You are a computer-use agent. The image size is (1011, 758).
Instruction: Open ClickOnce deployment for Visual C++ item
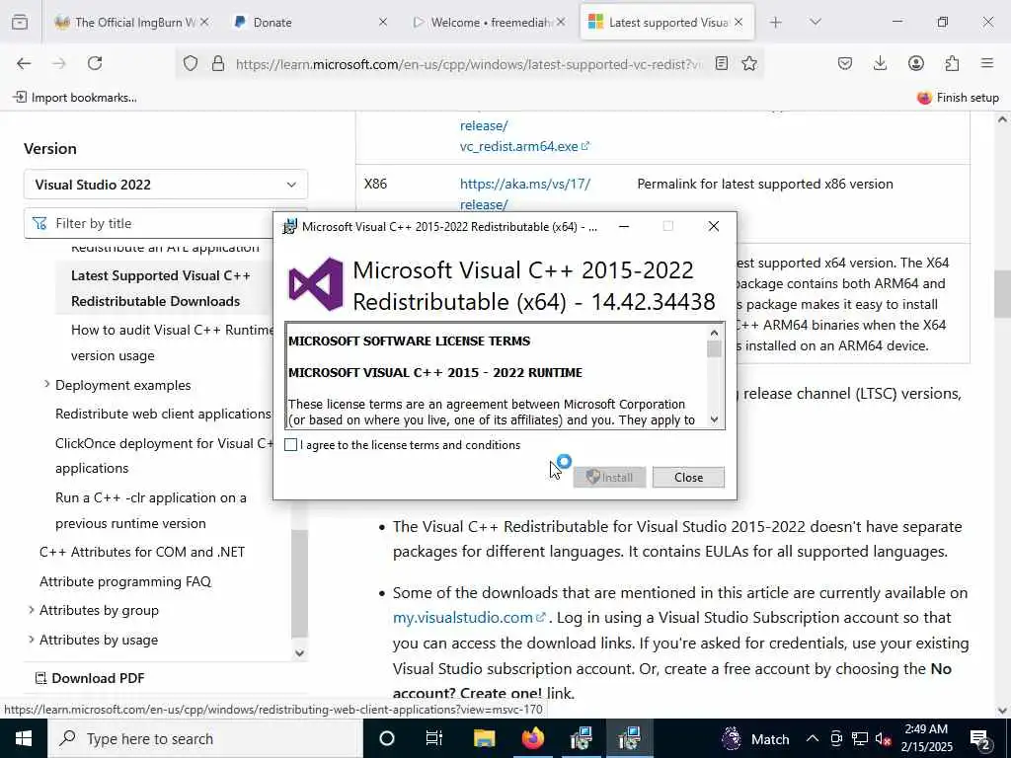165,456
